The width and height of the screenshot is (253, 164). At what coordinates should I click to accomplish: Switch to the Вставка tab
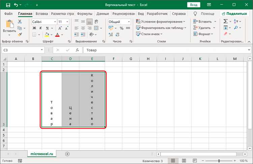pyautogui.click(x=41, y=14)
